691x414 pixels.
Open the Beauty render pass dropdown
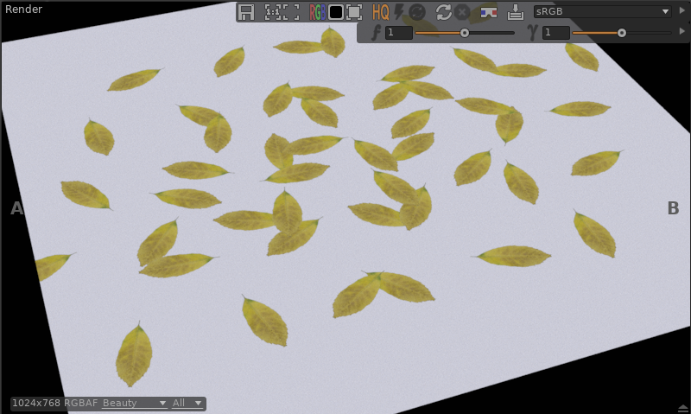pos(134,404)
